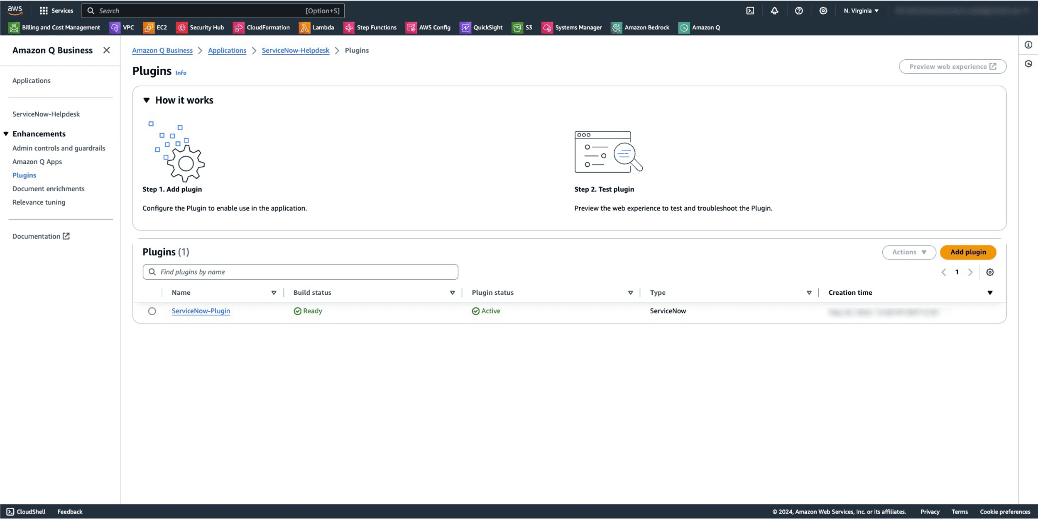
Task: Open the Services grid menu
Action: (56, 11)
